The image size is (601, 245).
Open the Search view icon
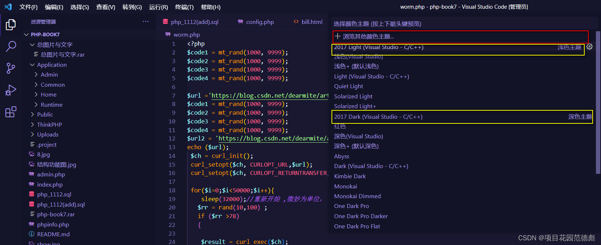point(11,46)
